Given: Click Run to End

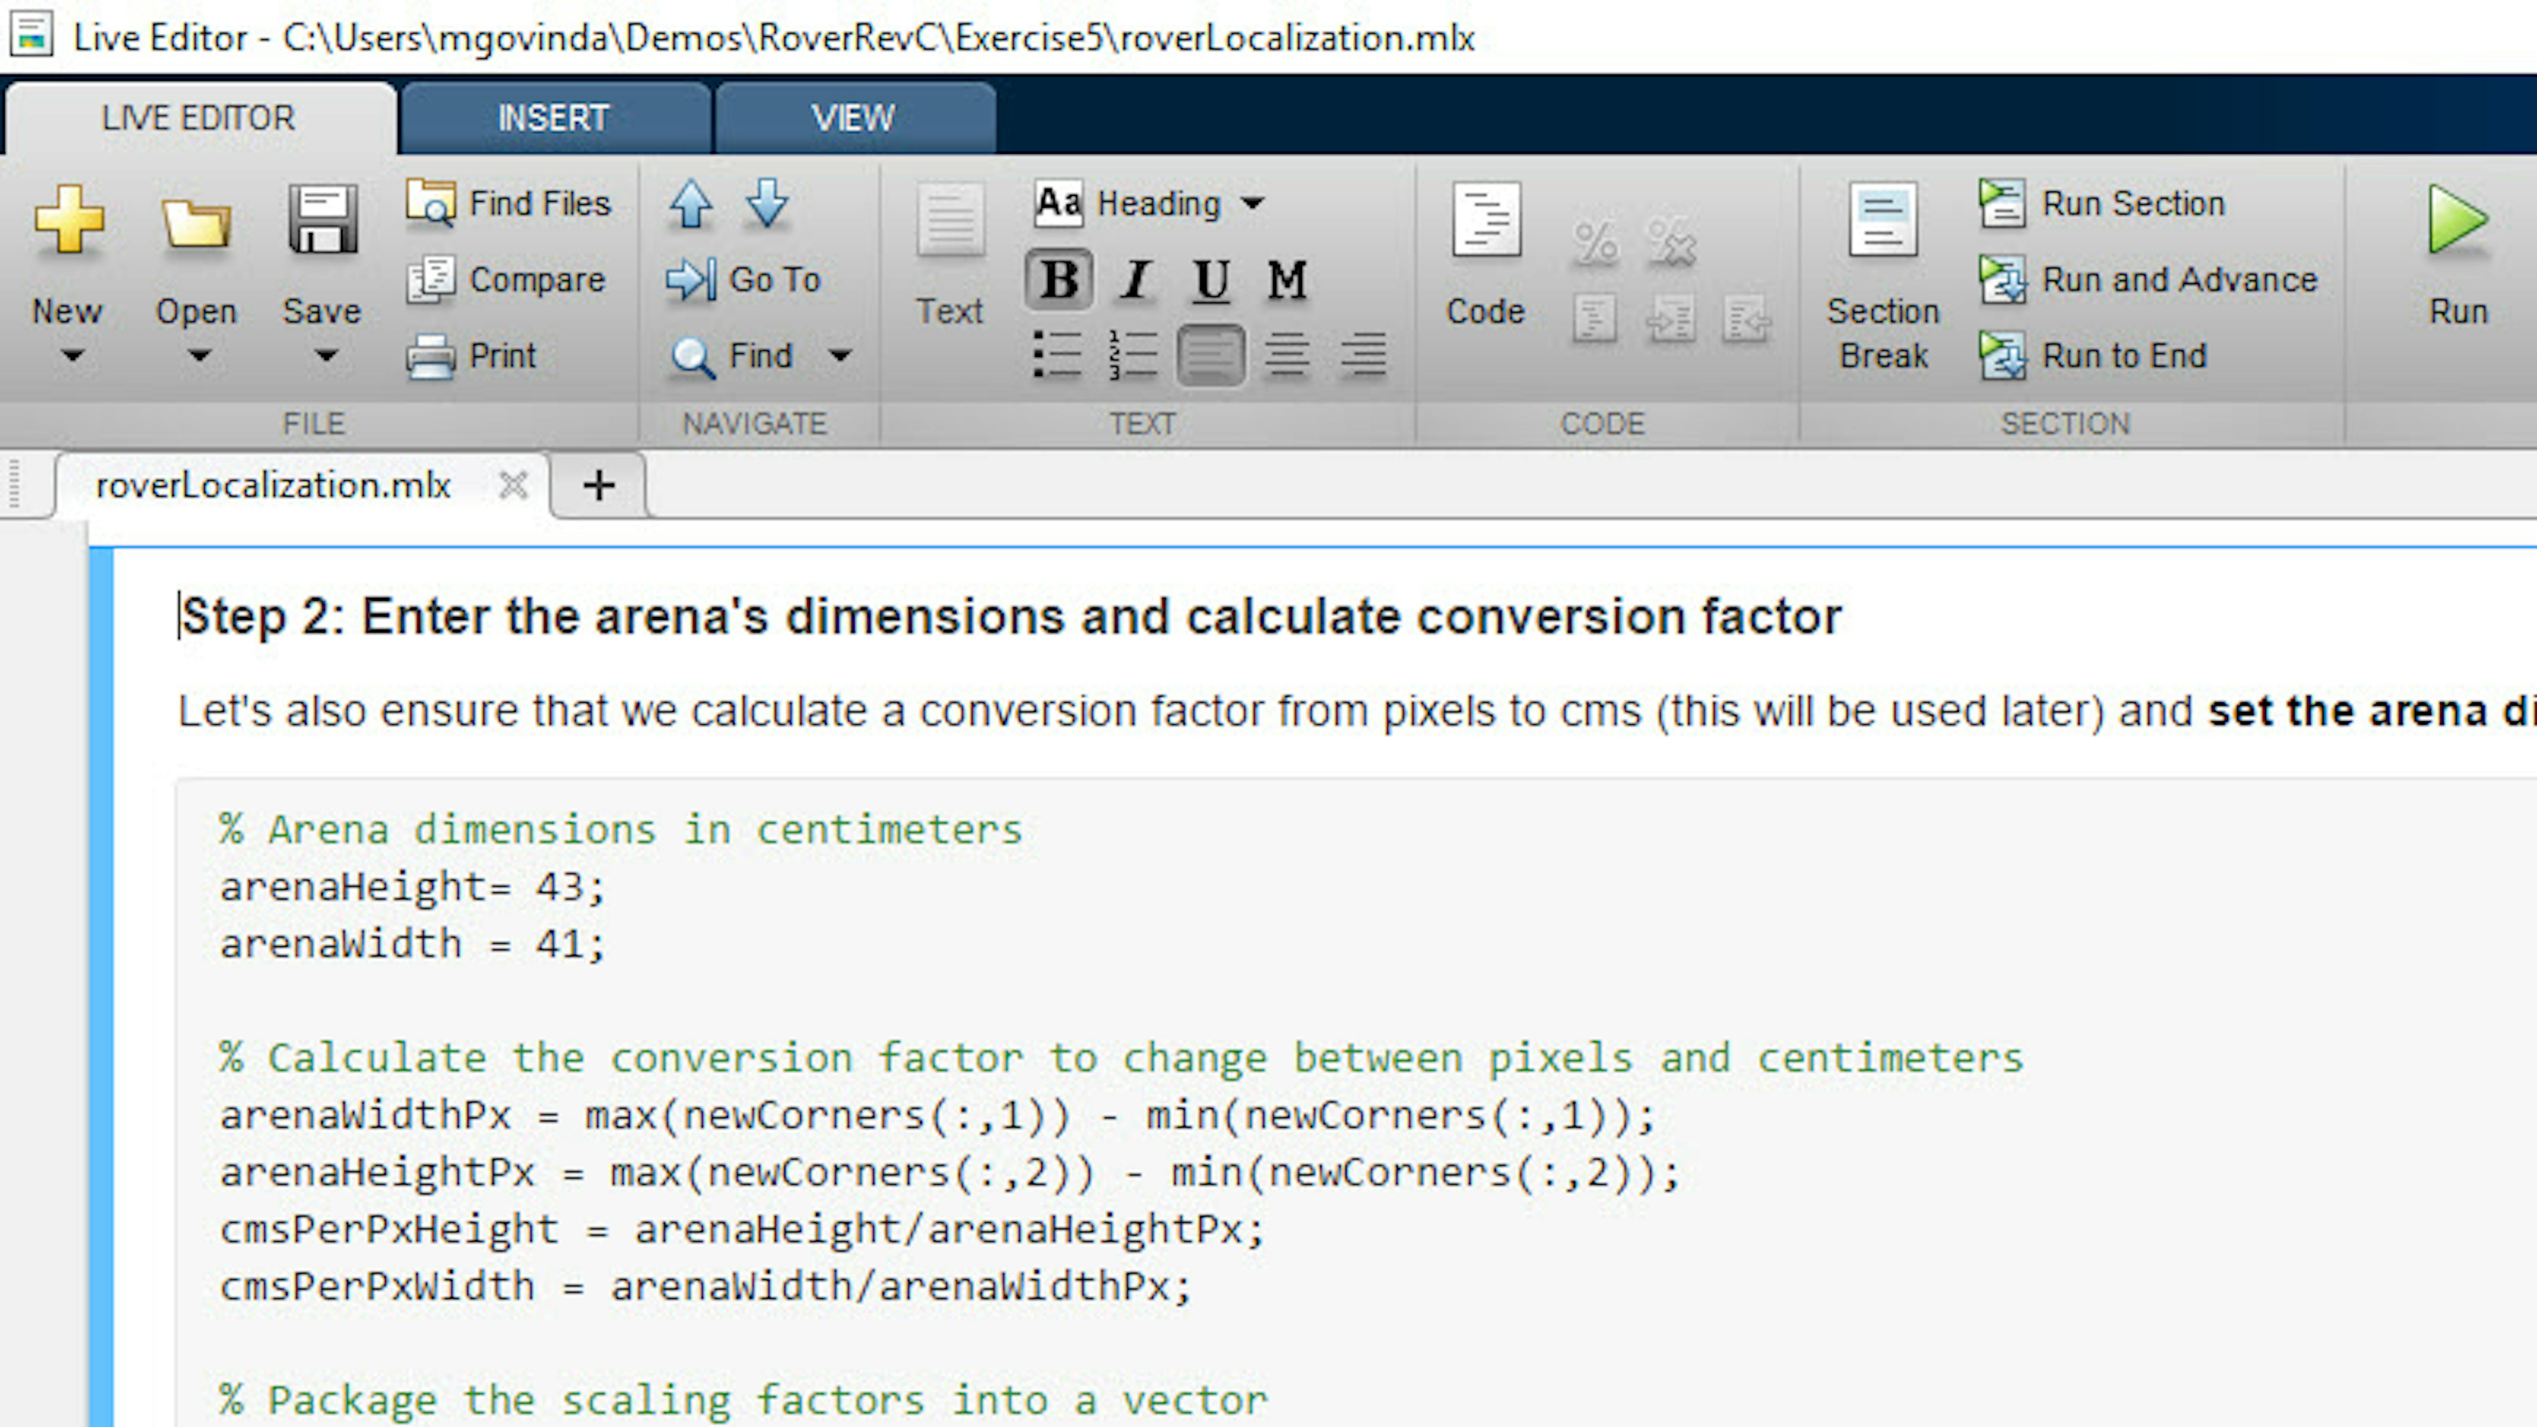Looking at the screenshot, I should [2094, 356].
